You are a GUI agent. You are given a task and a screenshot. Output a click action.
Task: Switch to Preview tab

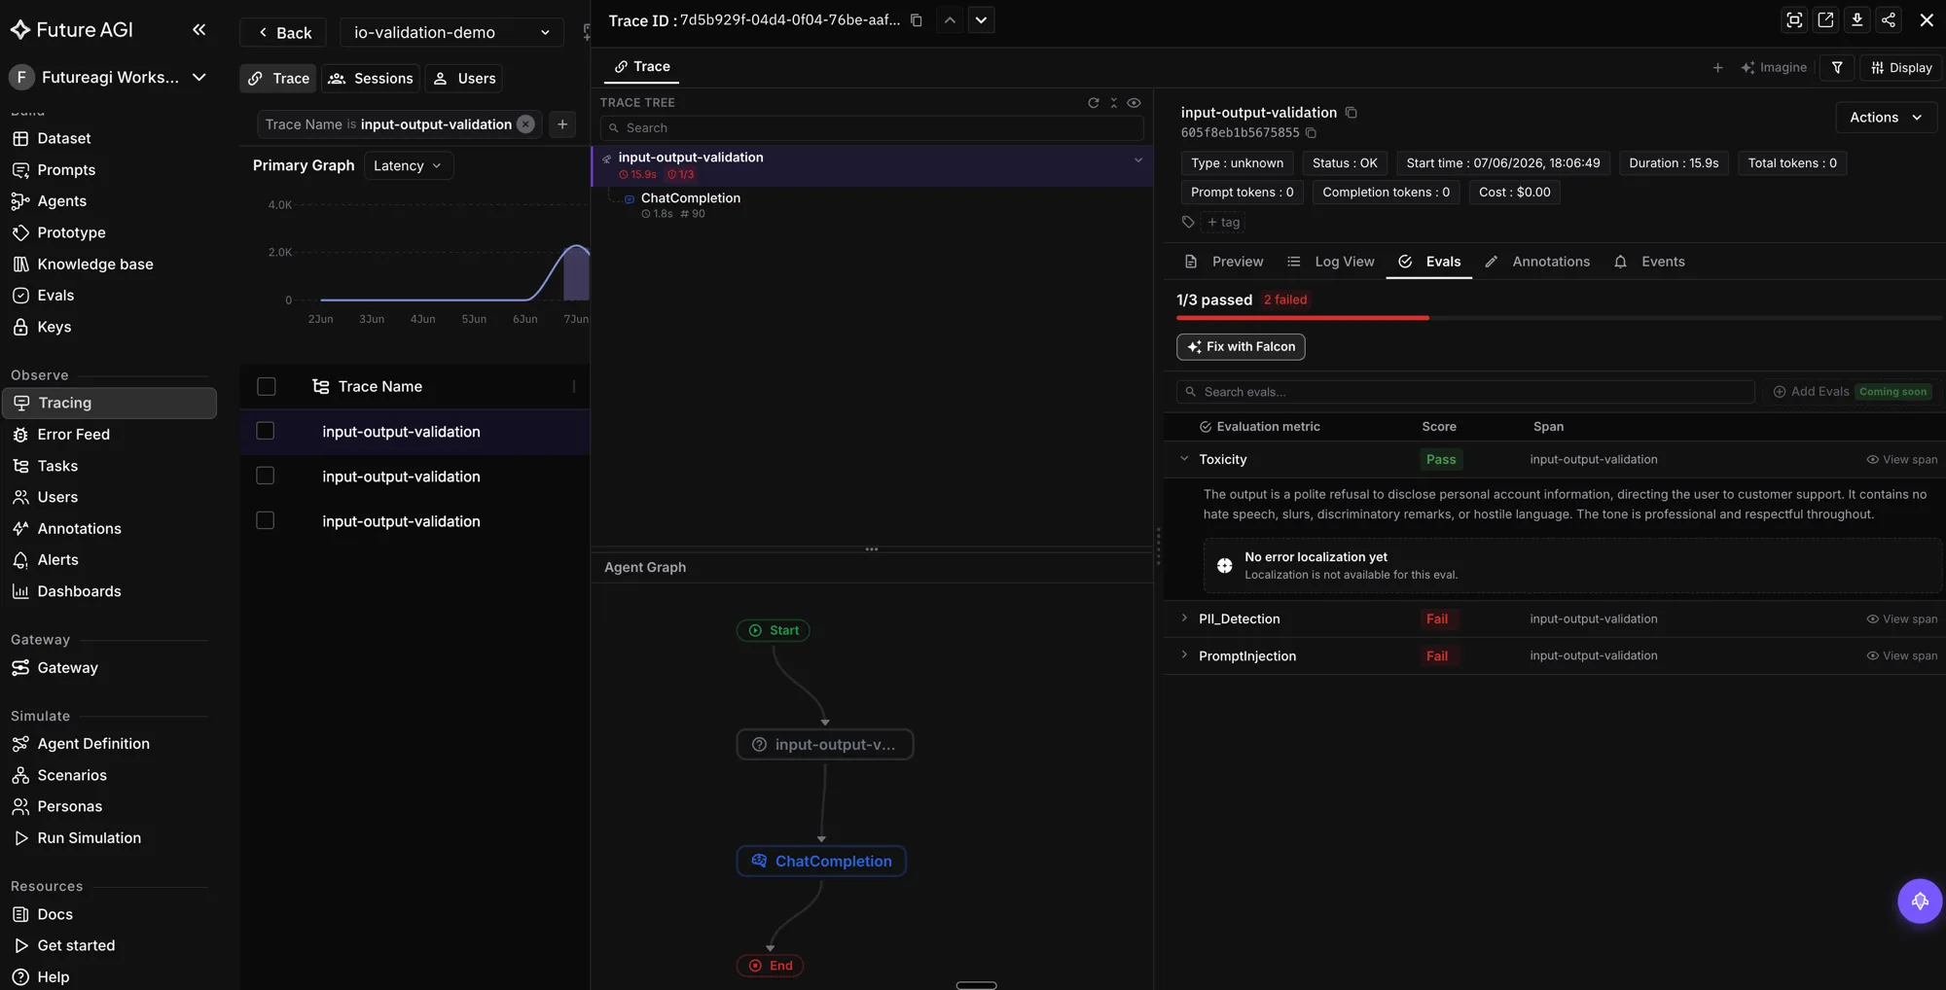point(1224,263)
